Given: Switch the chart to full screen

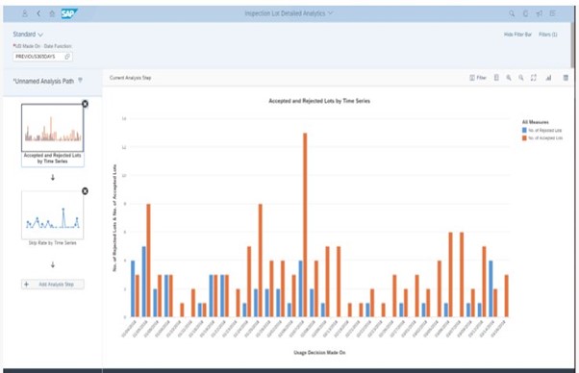Looking at the screenshot, I should [533, 78].
